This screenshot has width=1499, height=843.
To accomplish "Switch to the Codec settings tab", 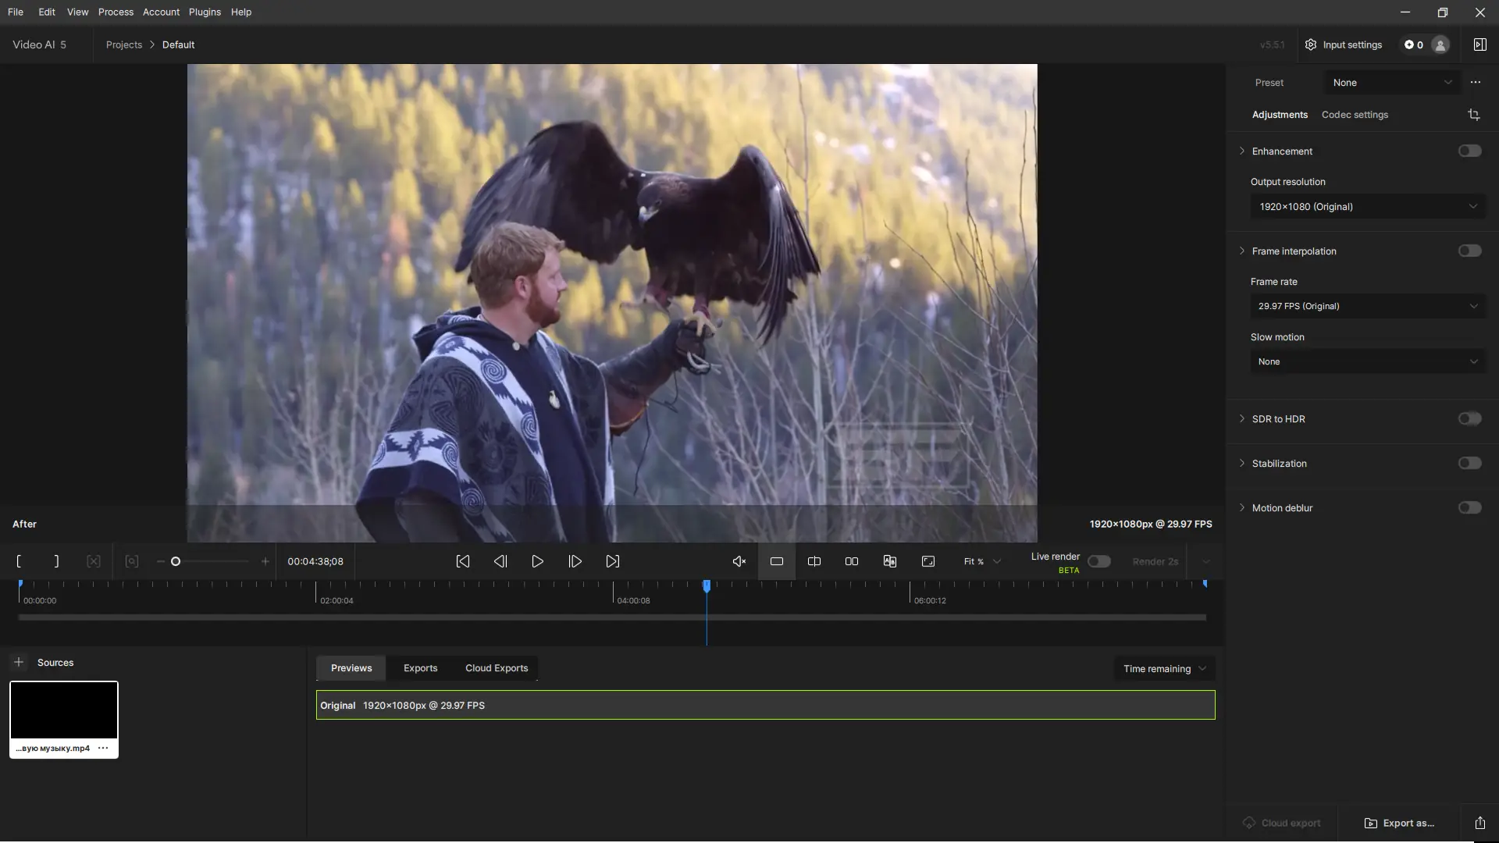I will pyautogui.click(x=1355, y=115).
